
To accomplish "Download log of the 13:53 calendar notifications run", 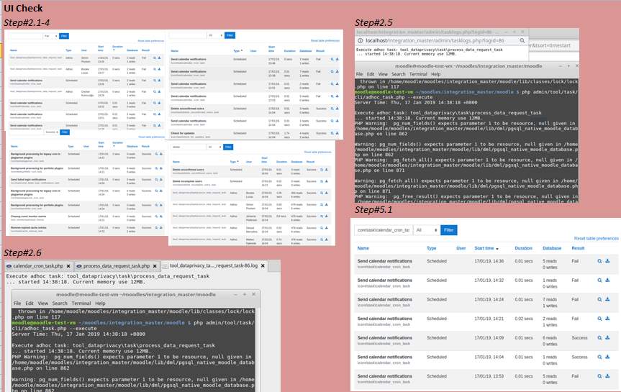I will tap(607, 376).
